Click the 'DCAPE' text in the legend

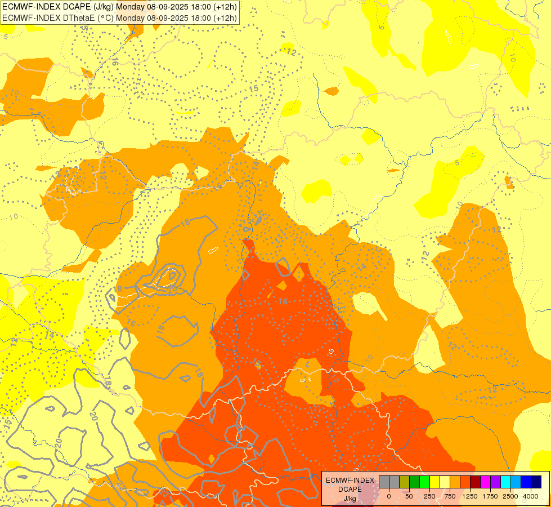coord(350,490)
